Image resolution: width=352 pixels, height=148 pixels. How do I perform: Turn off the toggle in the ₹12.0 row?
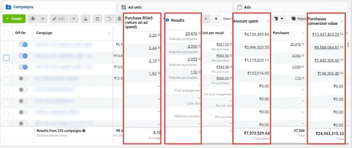[x=23, y=67]
